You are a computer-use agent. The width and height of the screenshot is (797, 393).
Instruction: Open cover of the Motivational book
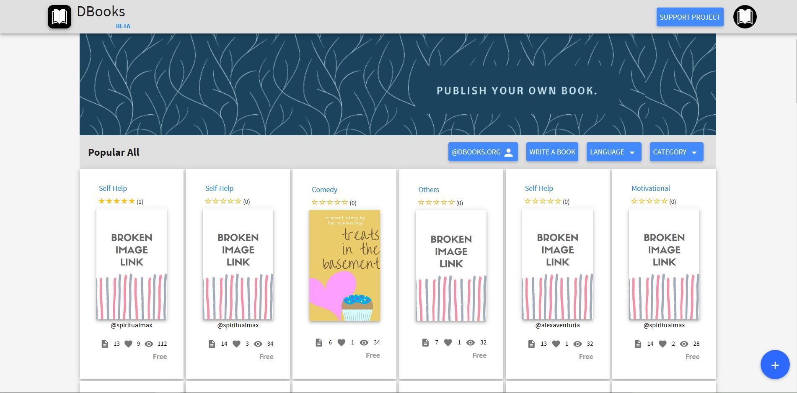coord(664,264)
